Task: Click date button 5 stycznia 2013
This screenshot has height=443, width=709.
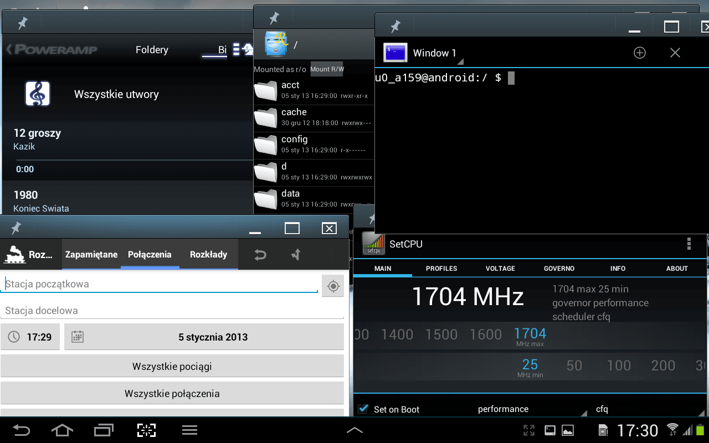Action: point(204,337)
